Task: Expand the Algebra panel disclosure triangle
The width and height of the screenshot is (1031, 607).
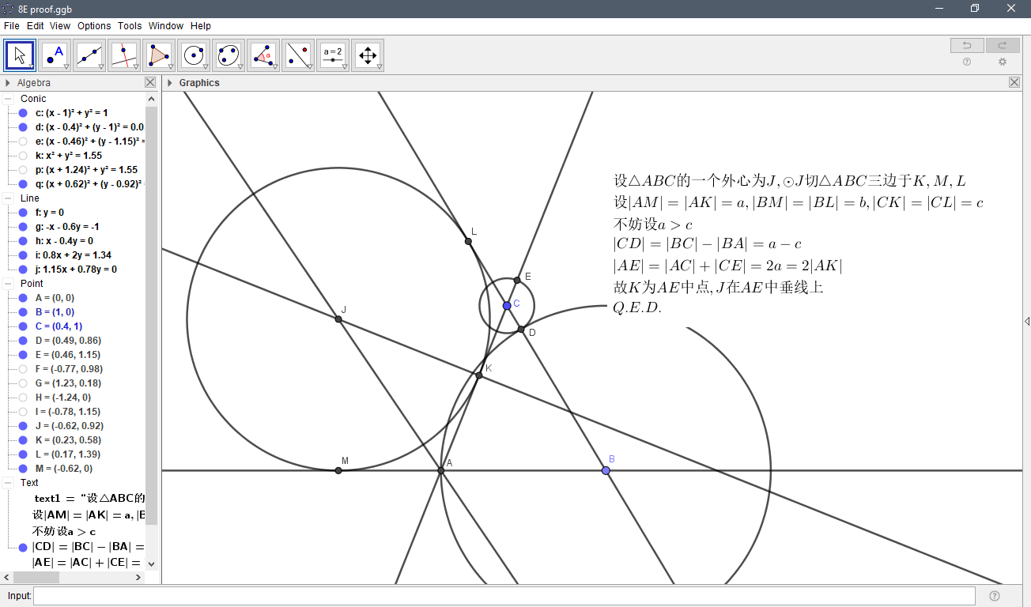Action: [x=8, y=82]
